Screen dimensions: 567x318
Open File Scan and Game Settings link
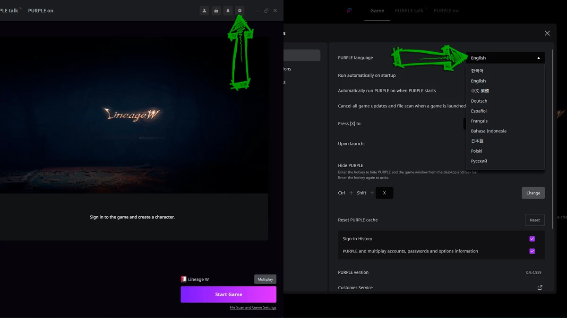pyautogui.click(x=253, y=307)
